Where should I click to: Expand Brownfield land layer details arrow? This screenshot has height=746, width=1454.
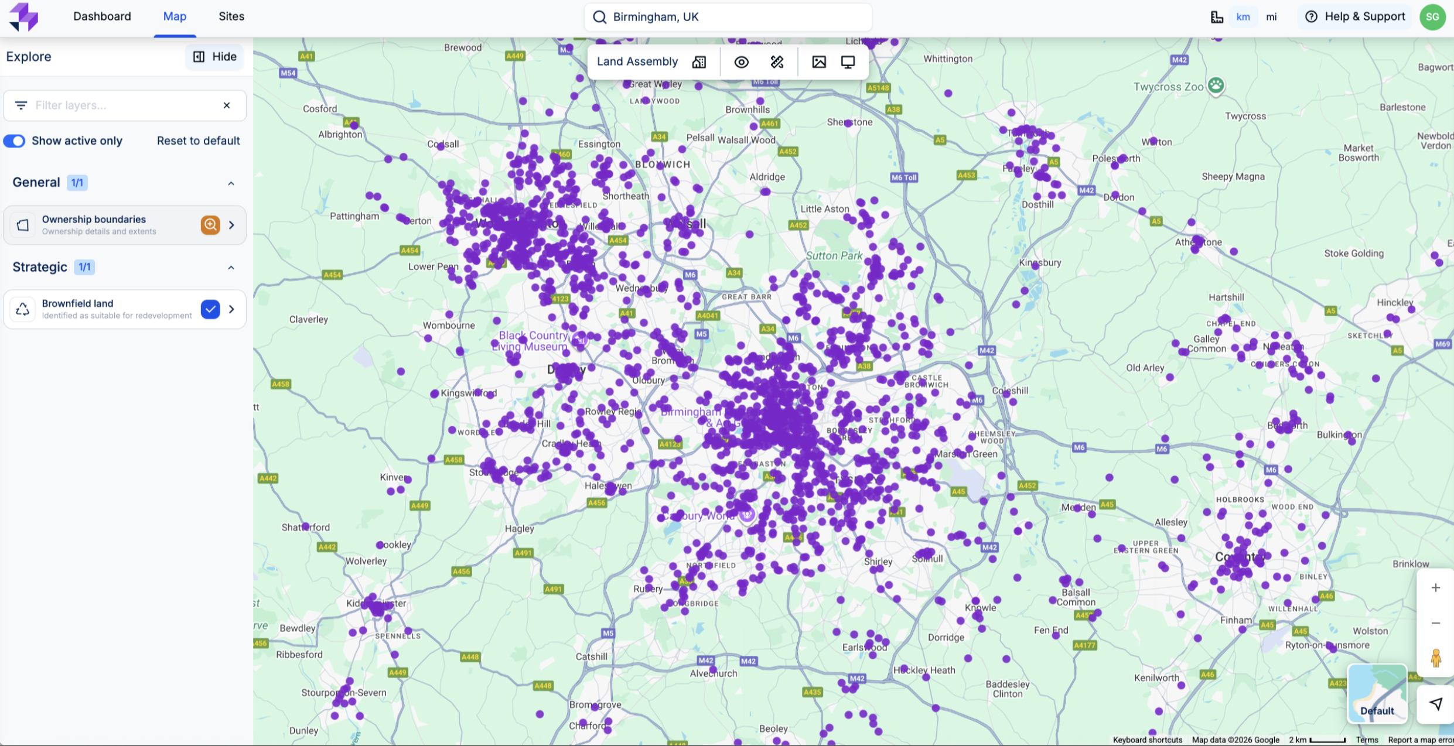[x=232, y=309]
